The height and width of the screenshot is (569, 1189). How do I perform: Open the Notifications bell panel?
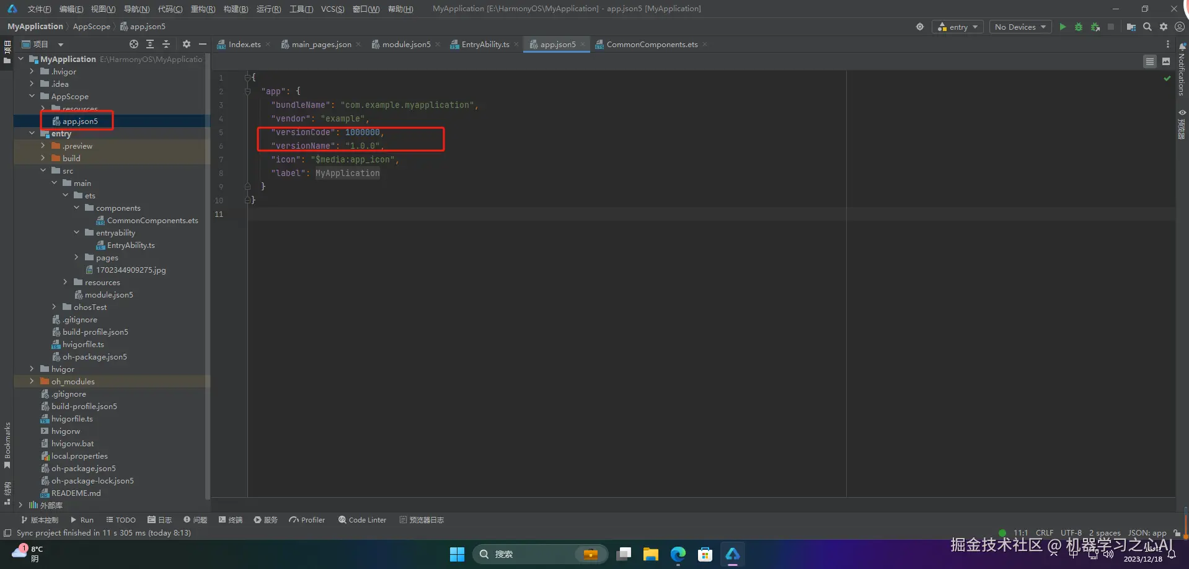(x=1182, y=69)
